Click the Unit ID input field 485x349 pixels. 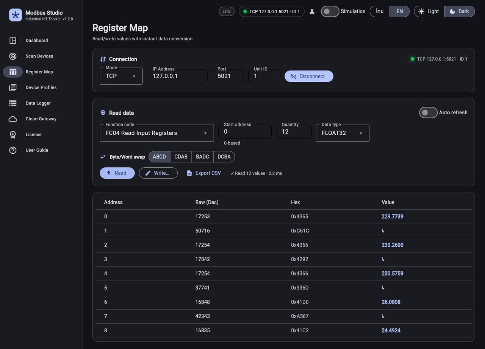[x=264, y=76]
